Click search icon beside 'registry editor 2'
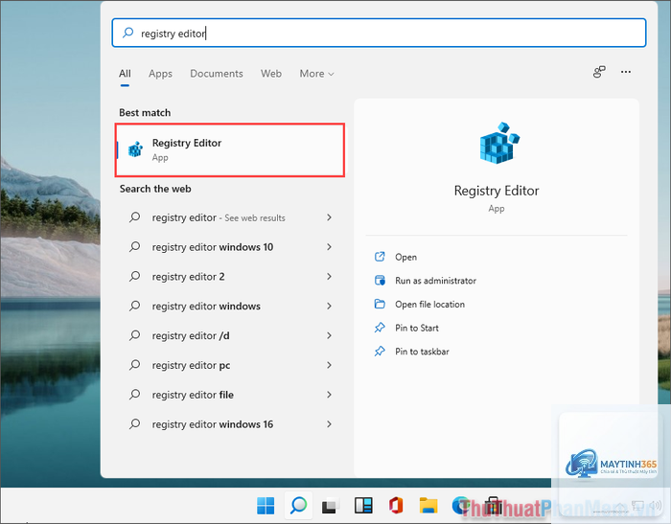 click(x=135, y=276)
